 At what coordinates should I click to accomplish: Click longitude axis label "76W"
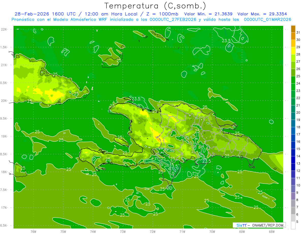pos(33,231)
